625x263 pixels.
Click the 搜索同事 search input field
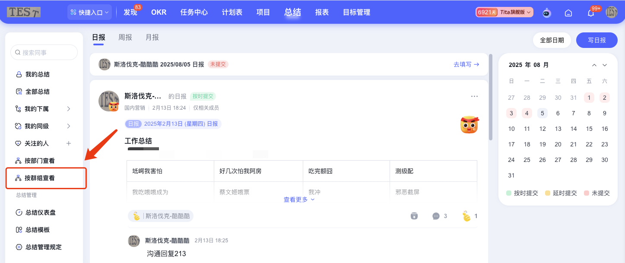coord(44,51)
